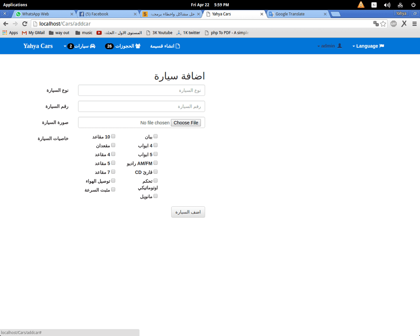Screen dimensions: 420x336
Task: Tick the مانويل checkbox
Action: pyautogui.click(x=156, y=196)
